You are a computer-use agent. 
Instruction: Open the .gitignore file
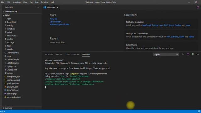12,66
